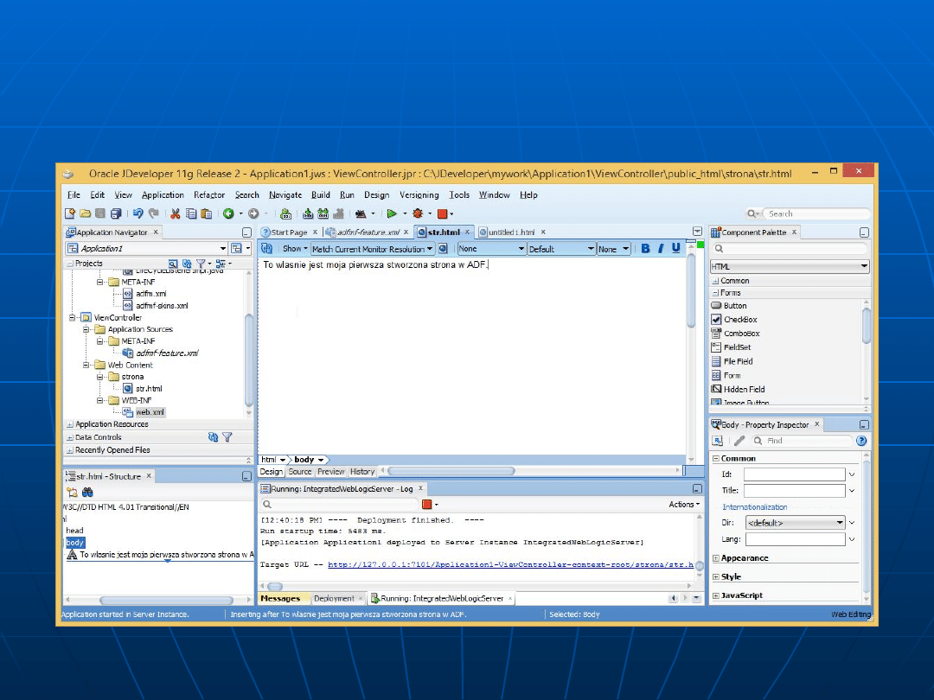Click the Debug ladybug icon
This screenshot has width=934, height=700.
[x=418, y=213]
